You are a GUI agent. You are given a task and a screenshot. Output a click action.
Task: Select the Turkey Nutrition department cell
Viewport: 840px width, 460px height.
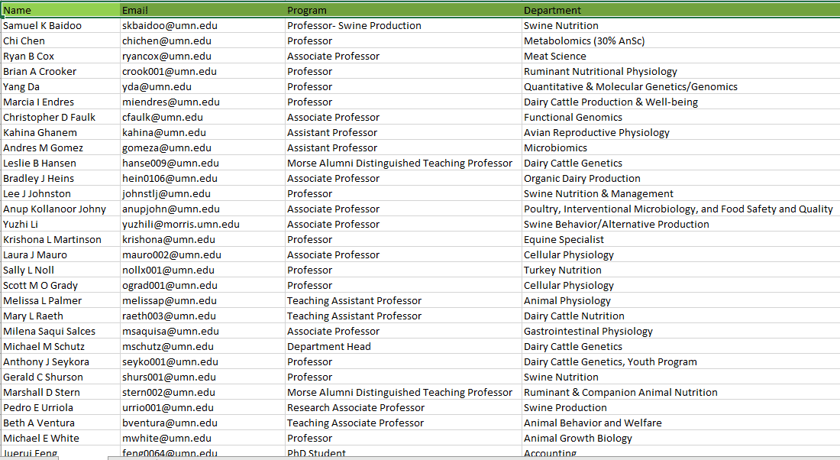(x=561, y=270)
